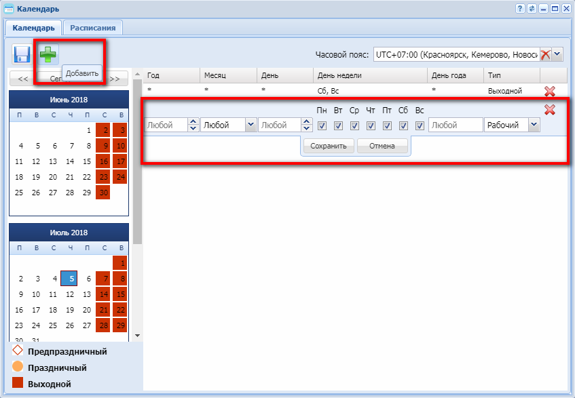
Task: Delete the Сб, Вс Выходной rule row
Action: pyautogui.click(x=550, y=91)
